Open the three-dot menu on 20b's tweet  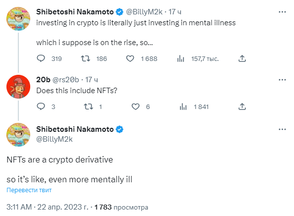click(282, 80)
